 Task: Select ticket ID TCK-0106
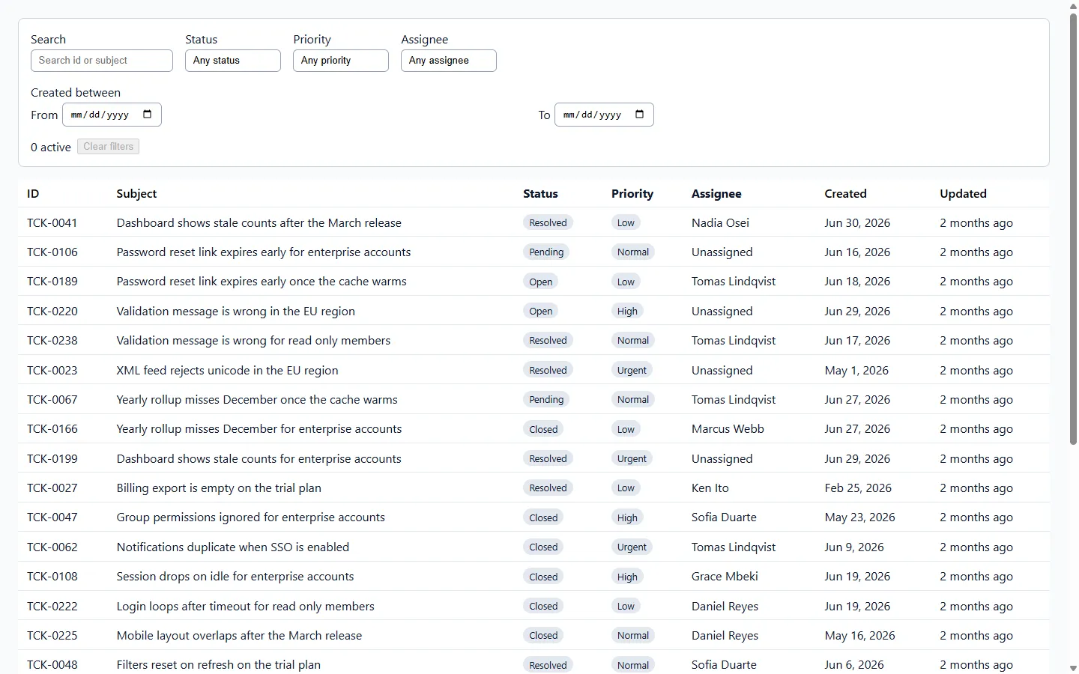52,252
